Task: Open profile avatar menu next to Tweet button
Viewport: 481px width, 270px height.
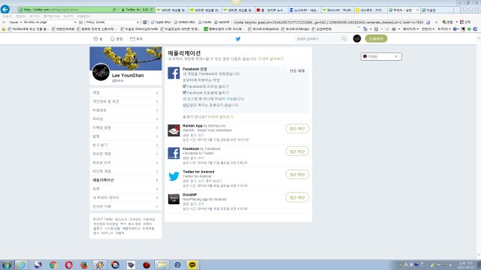Action: tap(357, 38)
